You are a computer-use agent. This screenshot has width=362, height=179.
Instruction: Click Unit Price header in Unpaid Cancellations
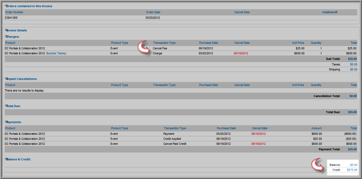(x=298, y=85)
